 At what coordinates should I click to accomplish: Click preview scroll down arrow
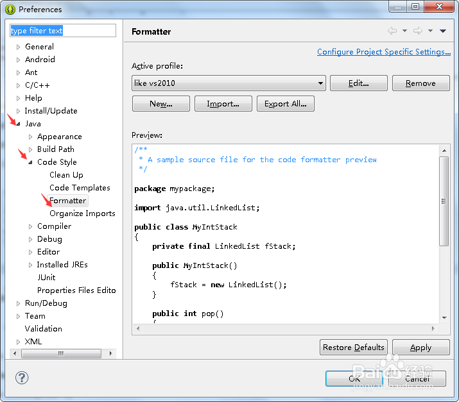tap(444, 318)
